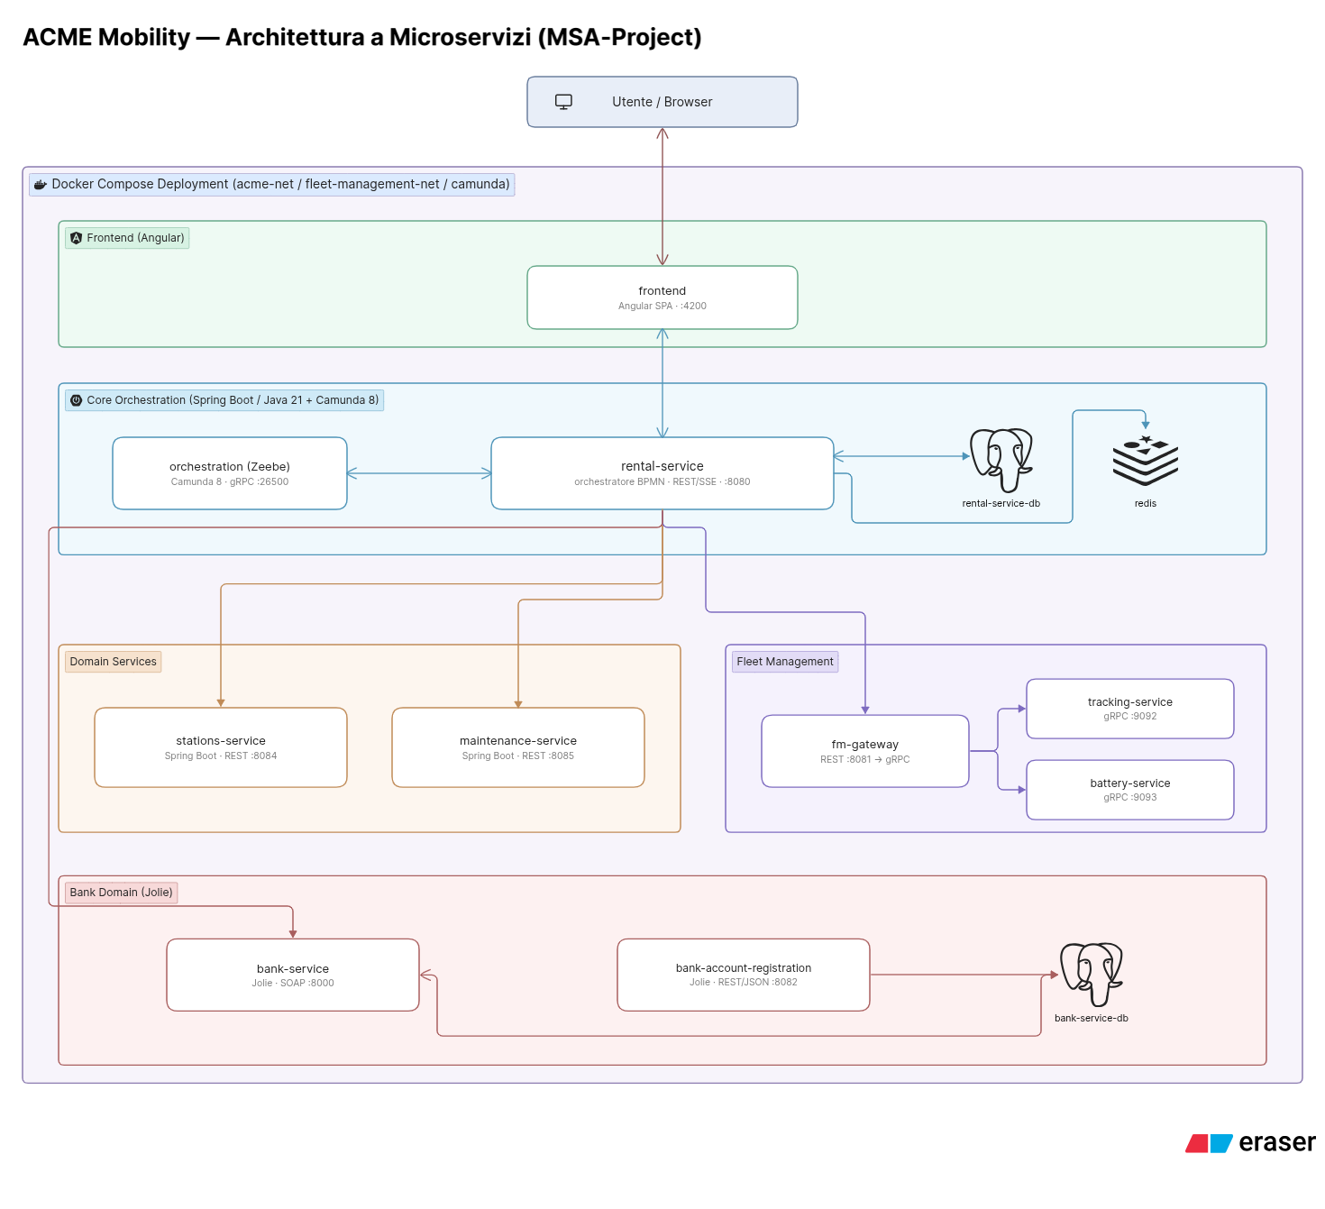
Task: Click the Domain Services group label
Action: [114, 662]
